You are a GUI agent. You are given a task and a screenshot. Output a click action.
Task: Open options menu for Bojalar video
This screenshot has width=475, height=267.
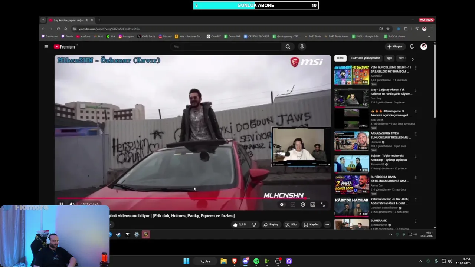[416, 156]
